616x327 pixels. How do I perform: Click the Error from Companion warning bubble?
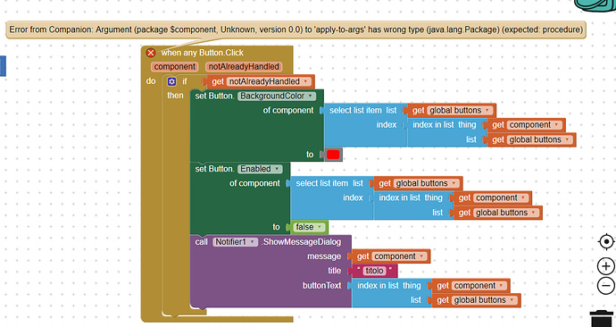[296, 29]
